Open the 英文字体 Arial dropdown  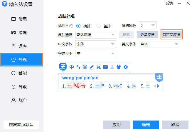coord(159,44)
